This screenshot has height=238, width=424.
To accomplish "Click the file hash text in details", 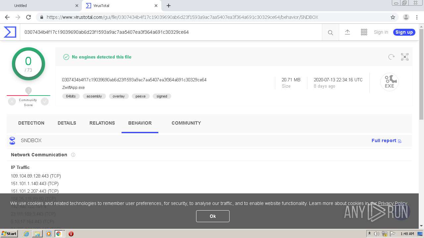I will pos(134,80).
